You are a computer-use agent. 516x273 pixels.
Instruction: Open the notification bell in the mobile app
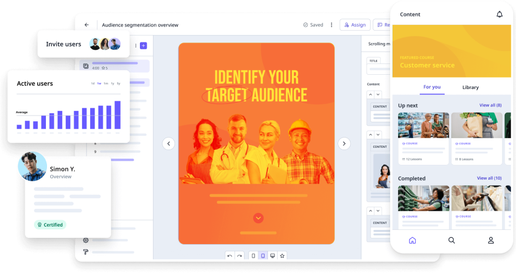point(499,15)
